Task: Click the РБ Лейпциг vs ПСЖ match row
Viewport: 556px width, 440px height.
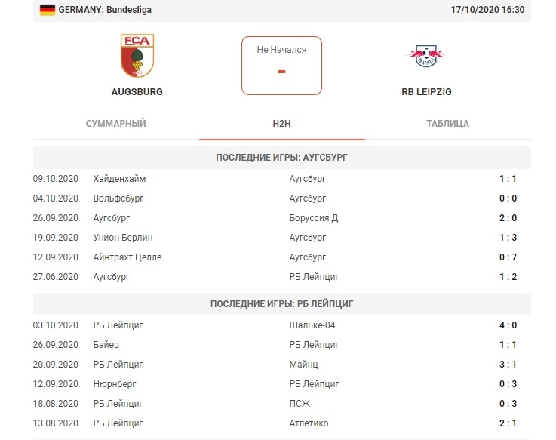Action: click(281, 404)
